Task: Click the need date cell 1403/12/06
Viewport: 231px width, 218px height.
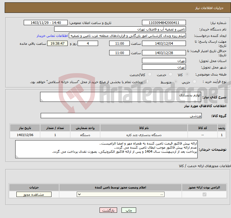Action: (x=25, y=135)
